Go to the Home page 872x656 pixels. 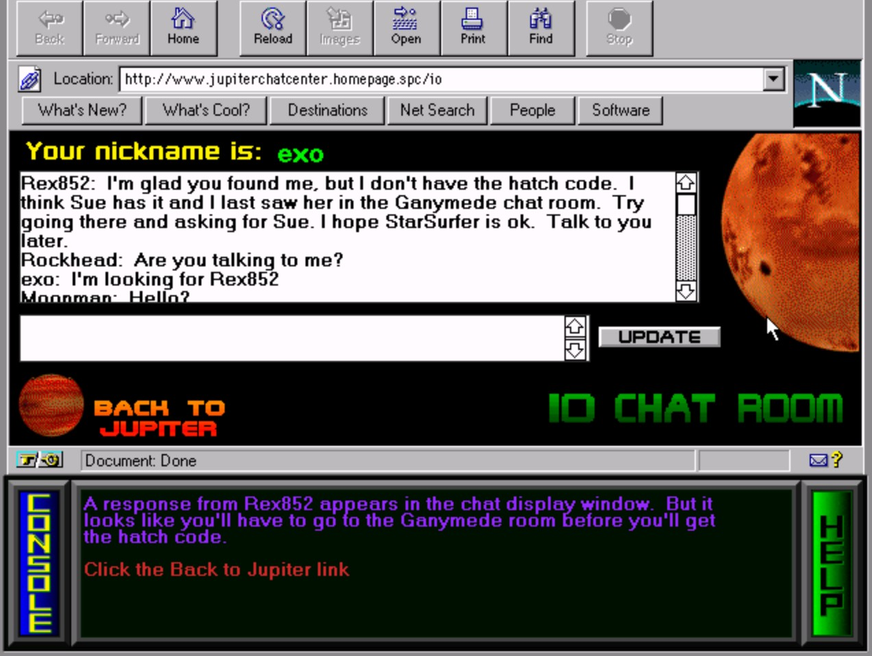point(184,28)
